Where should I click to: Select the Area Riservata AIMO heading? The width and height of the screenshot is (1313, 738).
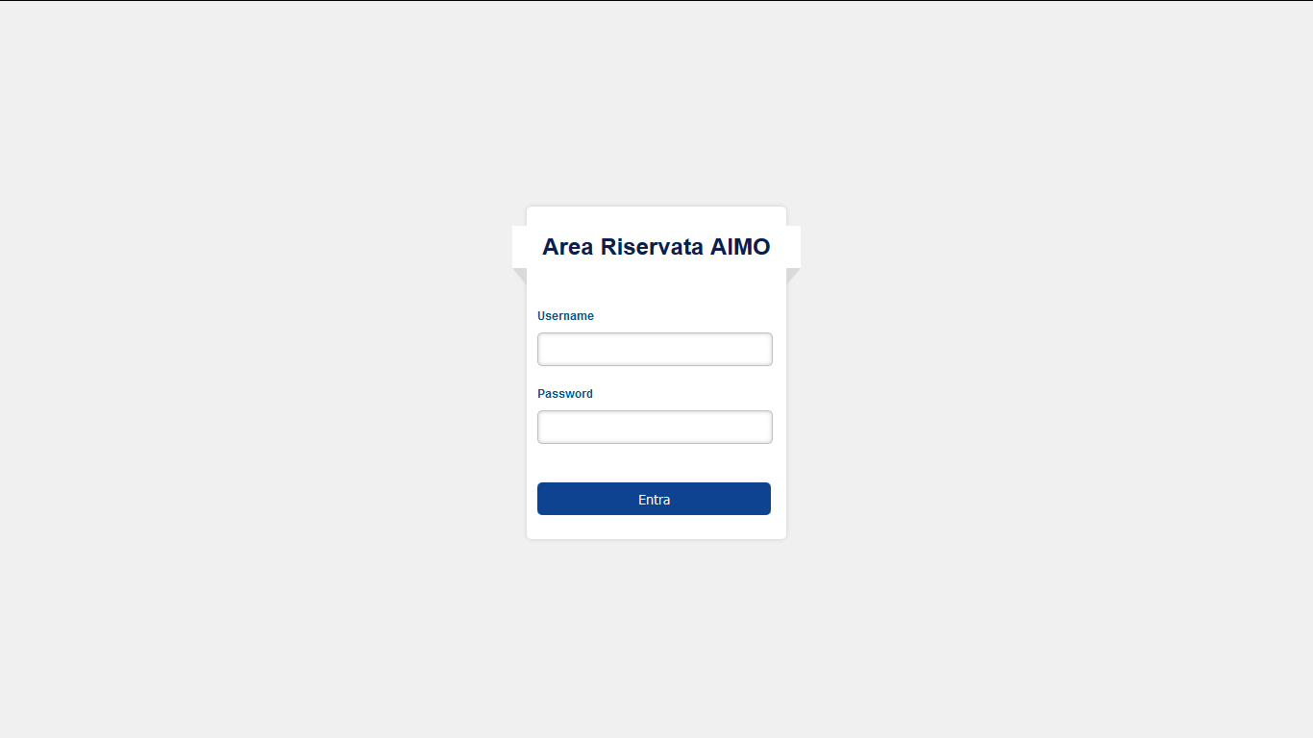pyautogui.click(x=656, y=247)
